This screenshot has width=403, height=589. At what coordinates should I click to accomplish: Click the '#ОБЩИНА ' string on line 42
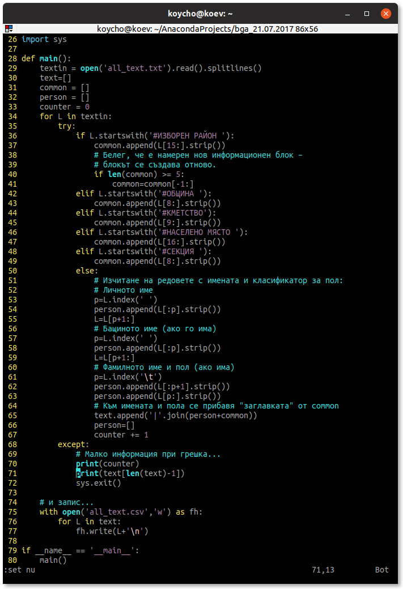[x=180, y=194]
